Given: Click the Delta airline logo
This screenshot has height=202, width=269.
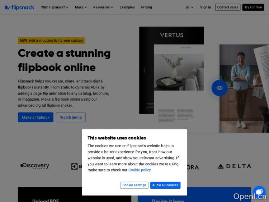Looking at the screenshot, I should pyautogui.click(x=234, y=166).
